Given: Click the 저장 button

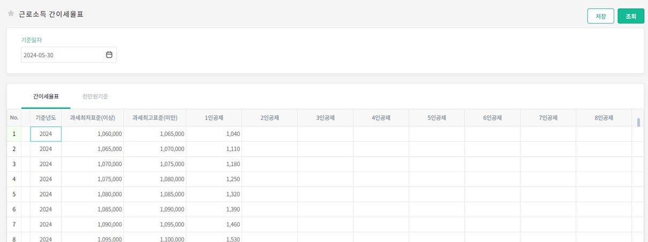Looking at the screenshot, I should coord(600,16).
